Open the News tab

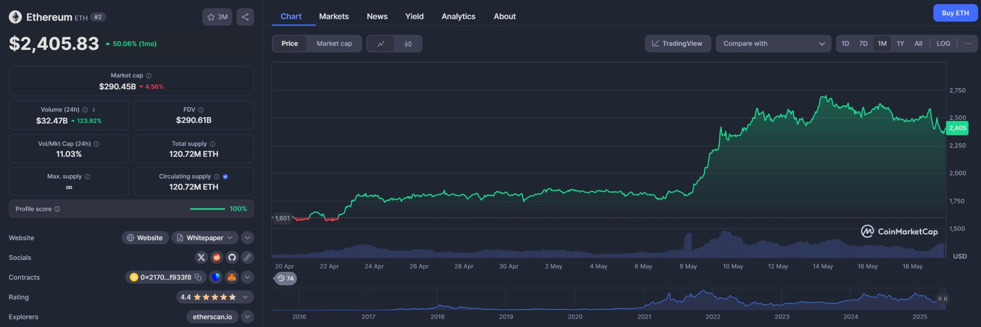[x=377, y=16]
